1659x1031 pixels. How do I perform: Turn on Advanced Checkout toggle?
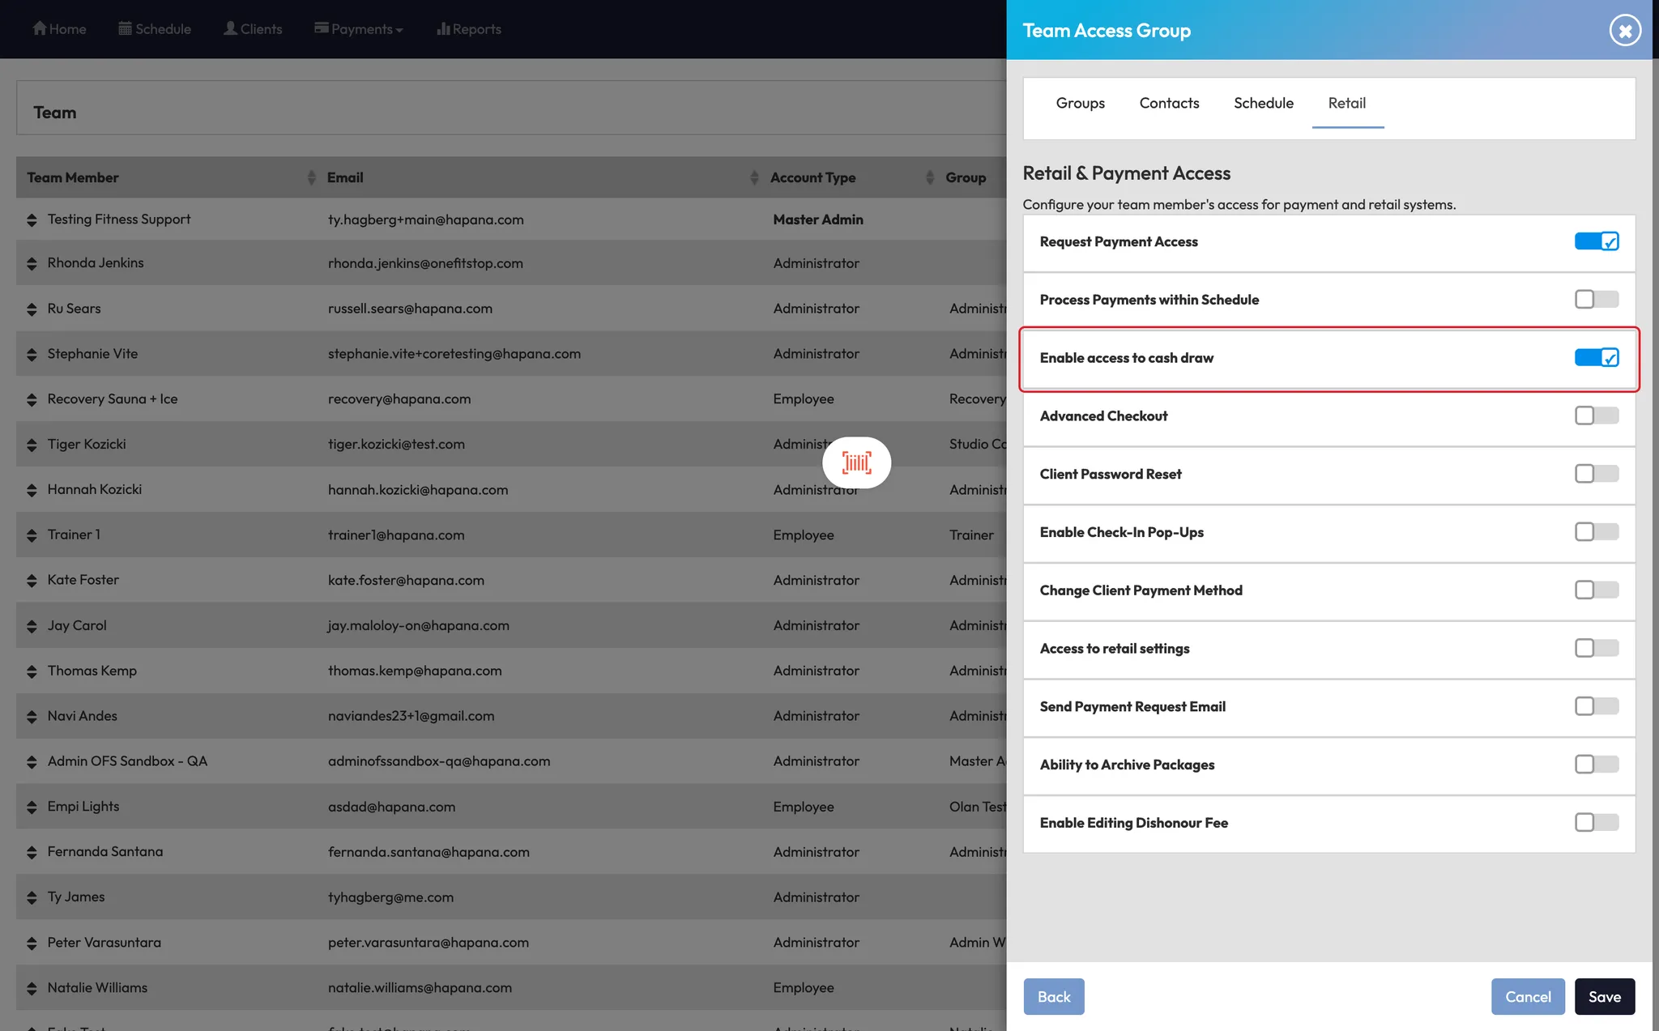pyautogui.click(x=1596, y=415)
